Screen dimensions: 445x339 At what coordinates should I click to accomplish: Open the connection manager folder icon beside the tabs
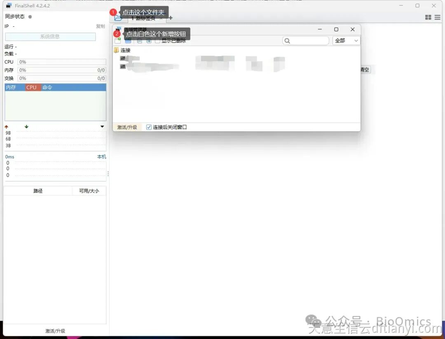[118, 18]
